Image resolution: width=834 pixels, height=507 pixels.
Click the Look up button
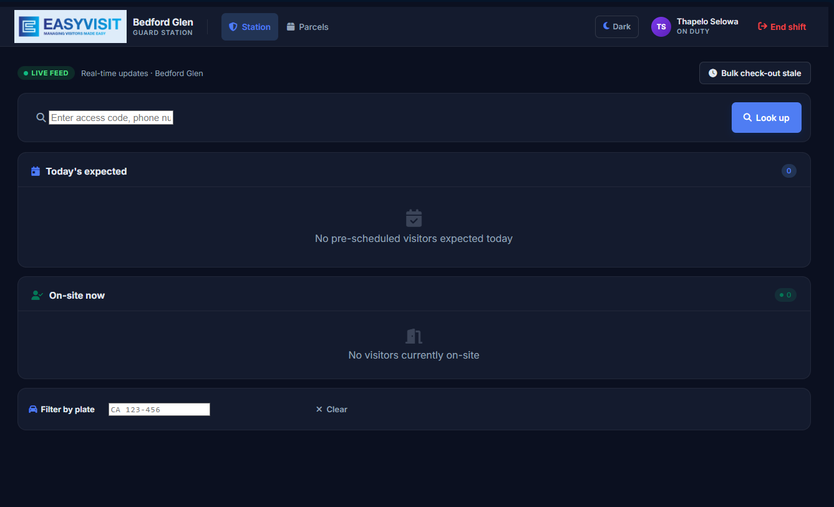(766, 117)
